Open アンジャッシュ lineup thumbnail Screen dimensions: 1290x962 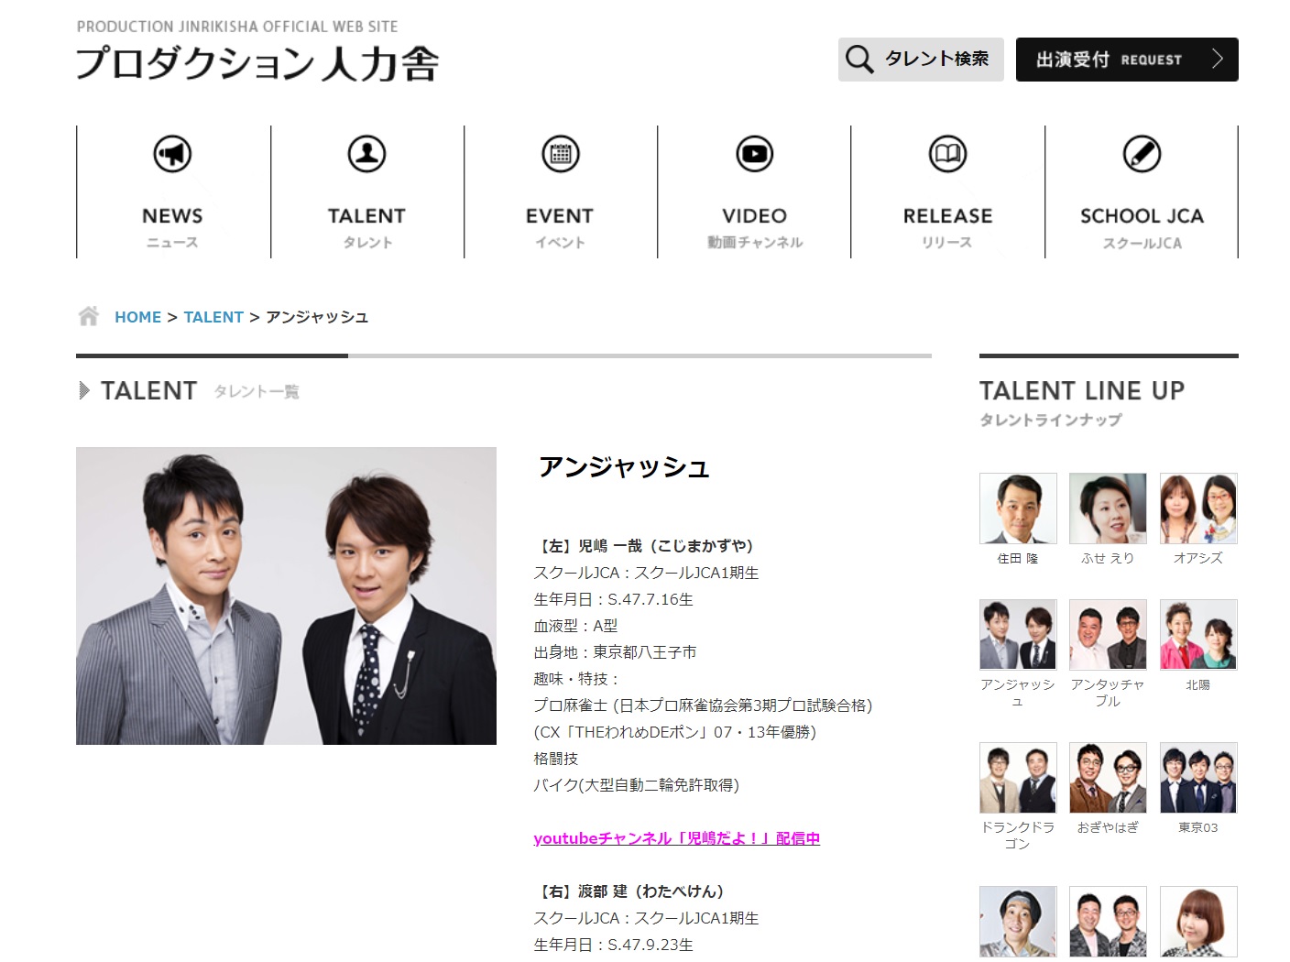[x=1018, y=635]
